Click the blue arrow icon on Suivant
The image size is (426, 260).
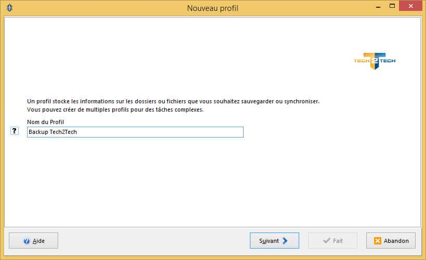285,241
